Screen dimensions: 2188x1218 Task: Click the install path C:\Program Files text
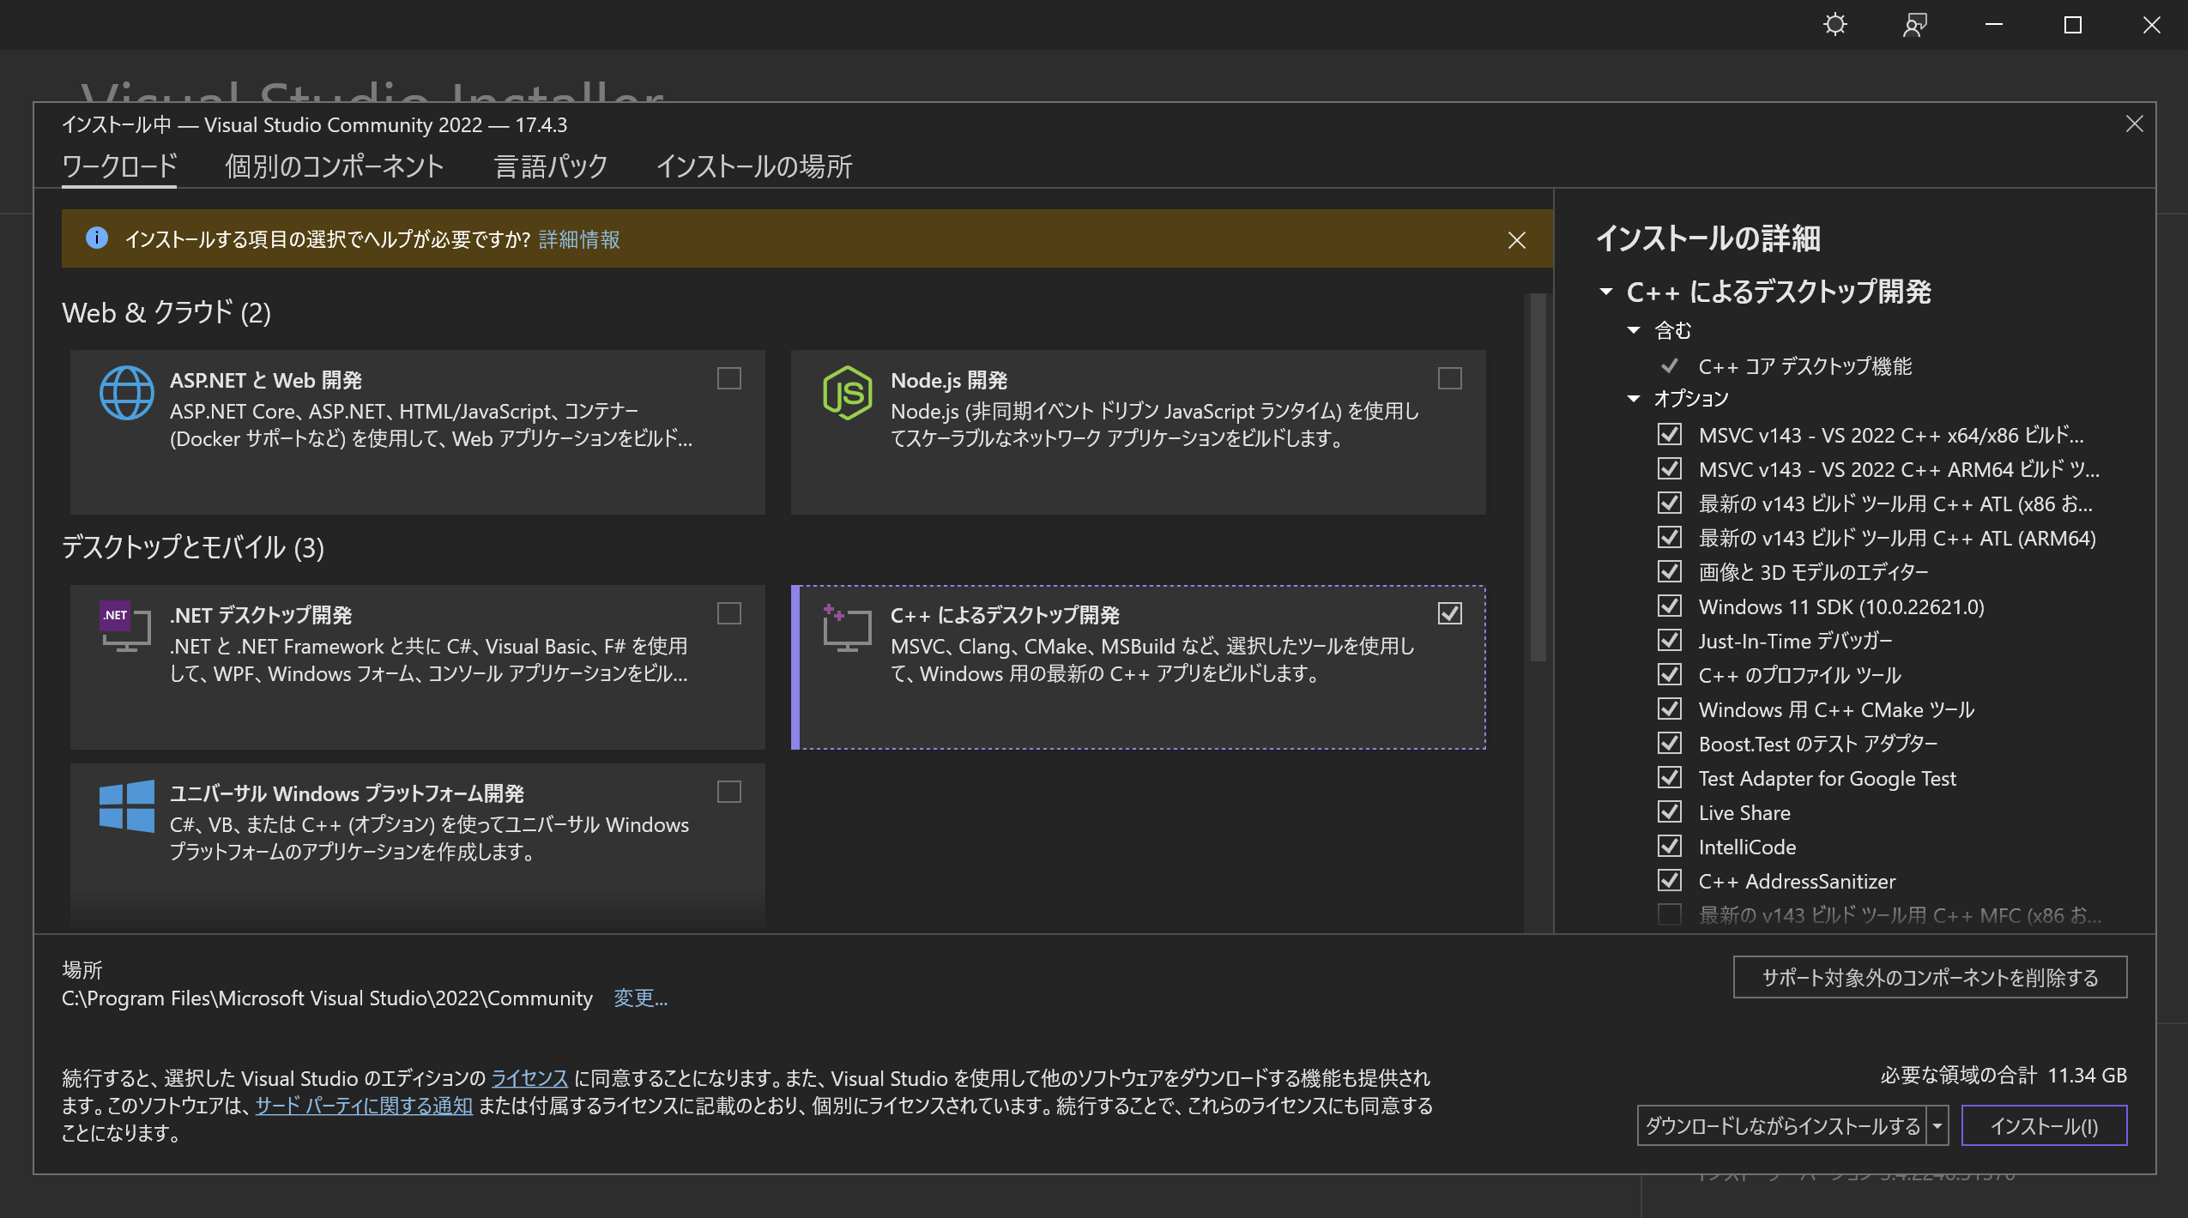(327, 998)
